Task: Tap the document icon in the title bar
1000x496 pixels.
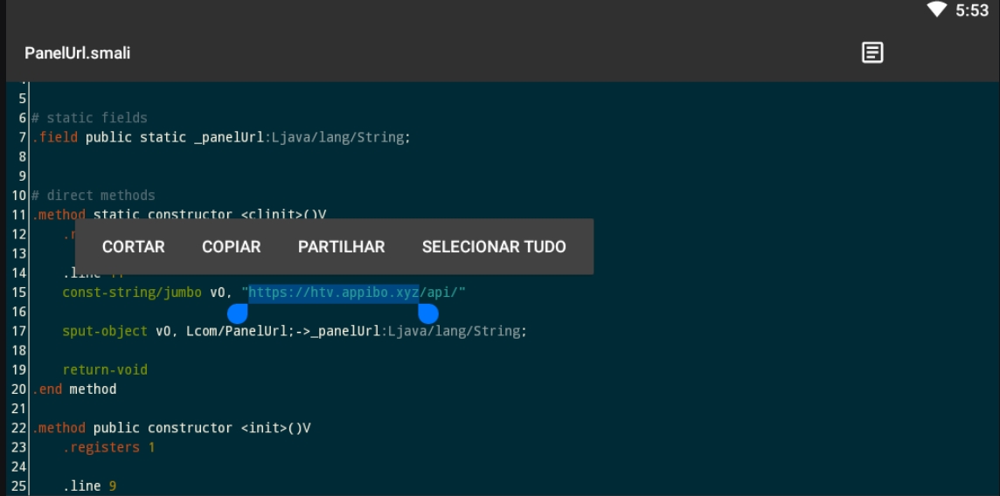Action: click(872, 52)
